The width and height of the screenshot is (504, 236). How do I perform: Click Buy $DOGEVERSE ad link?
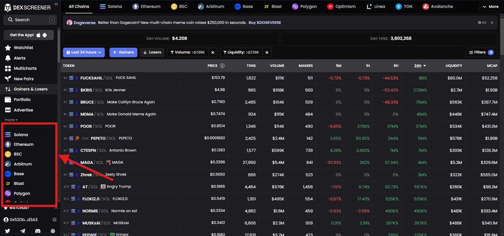click(265, 22)
